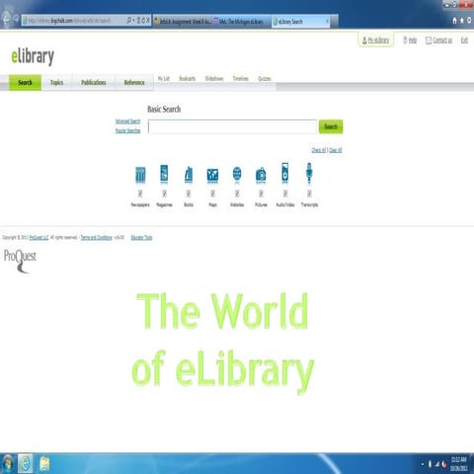Click the Clear All link

click(336, 150)
